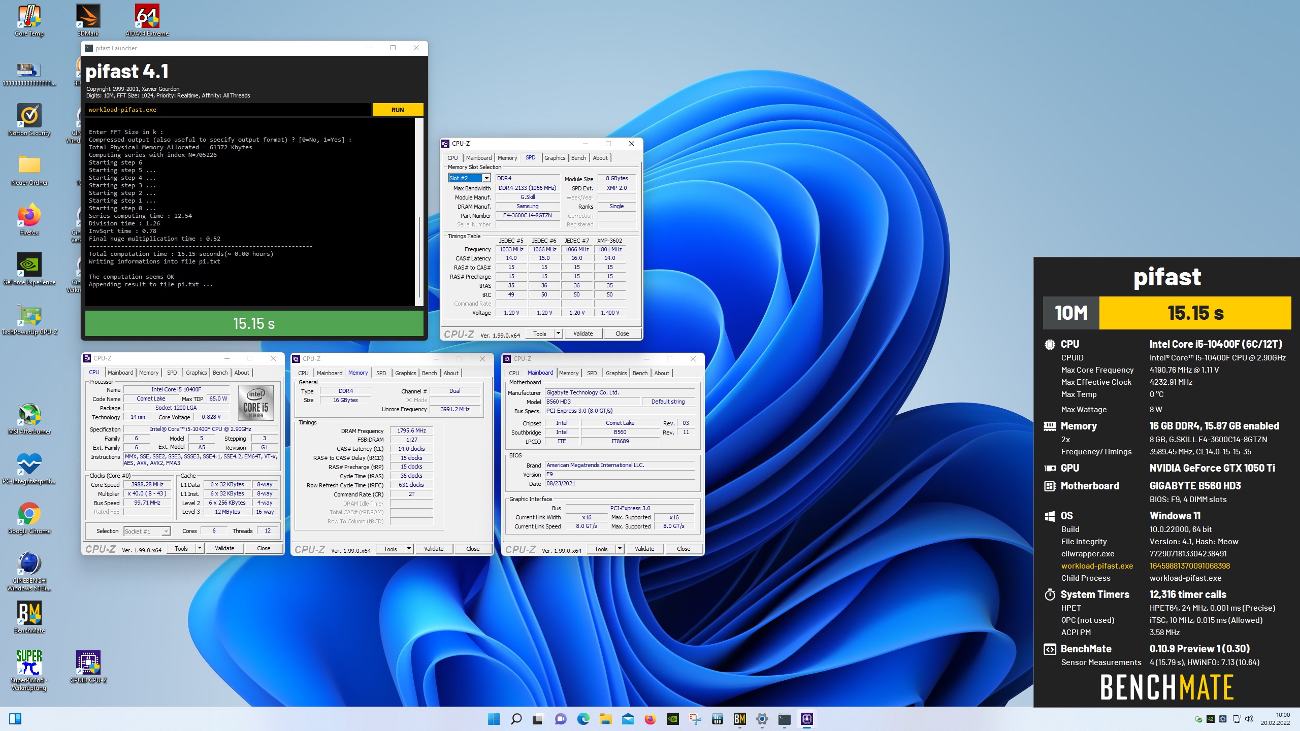Screen dimensions: 1300x731
Task: Open network status tray icon
Action: point(1237,719)
